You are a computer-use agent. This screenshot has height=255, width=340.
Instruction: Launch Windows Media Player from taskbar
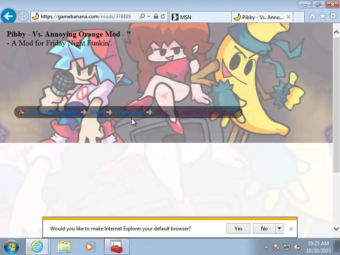click(89, 247)
